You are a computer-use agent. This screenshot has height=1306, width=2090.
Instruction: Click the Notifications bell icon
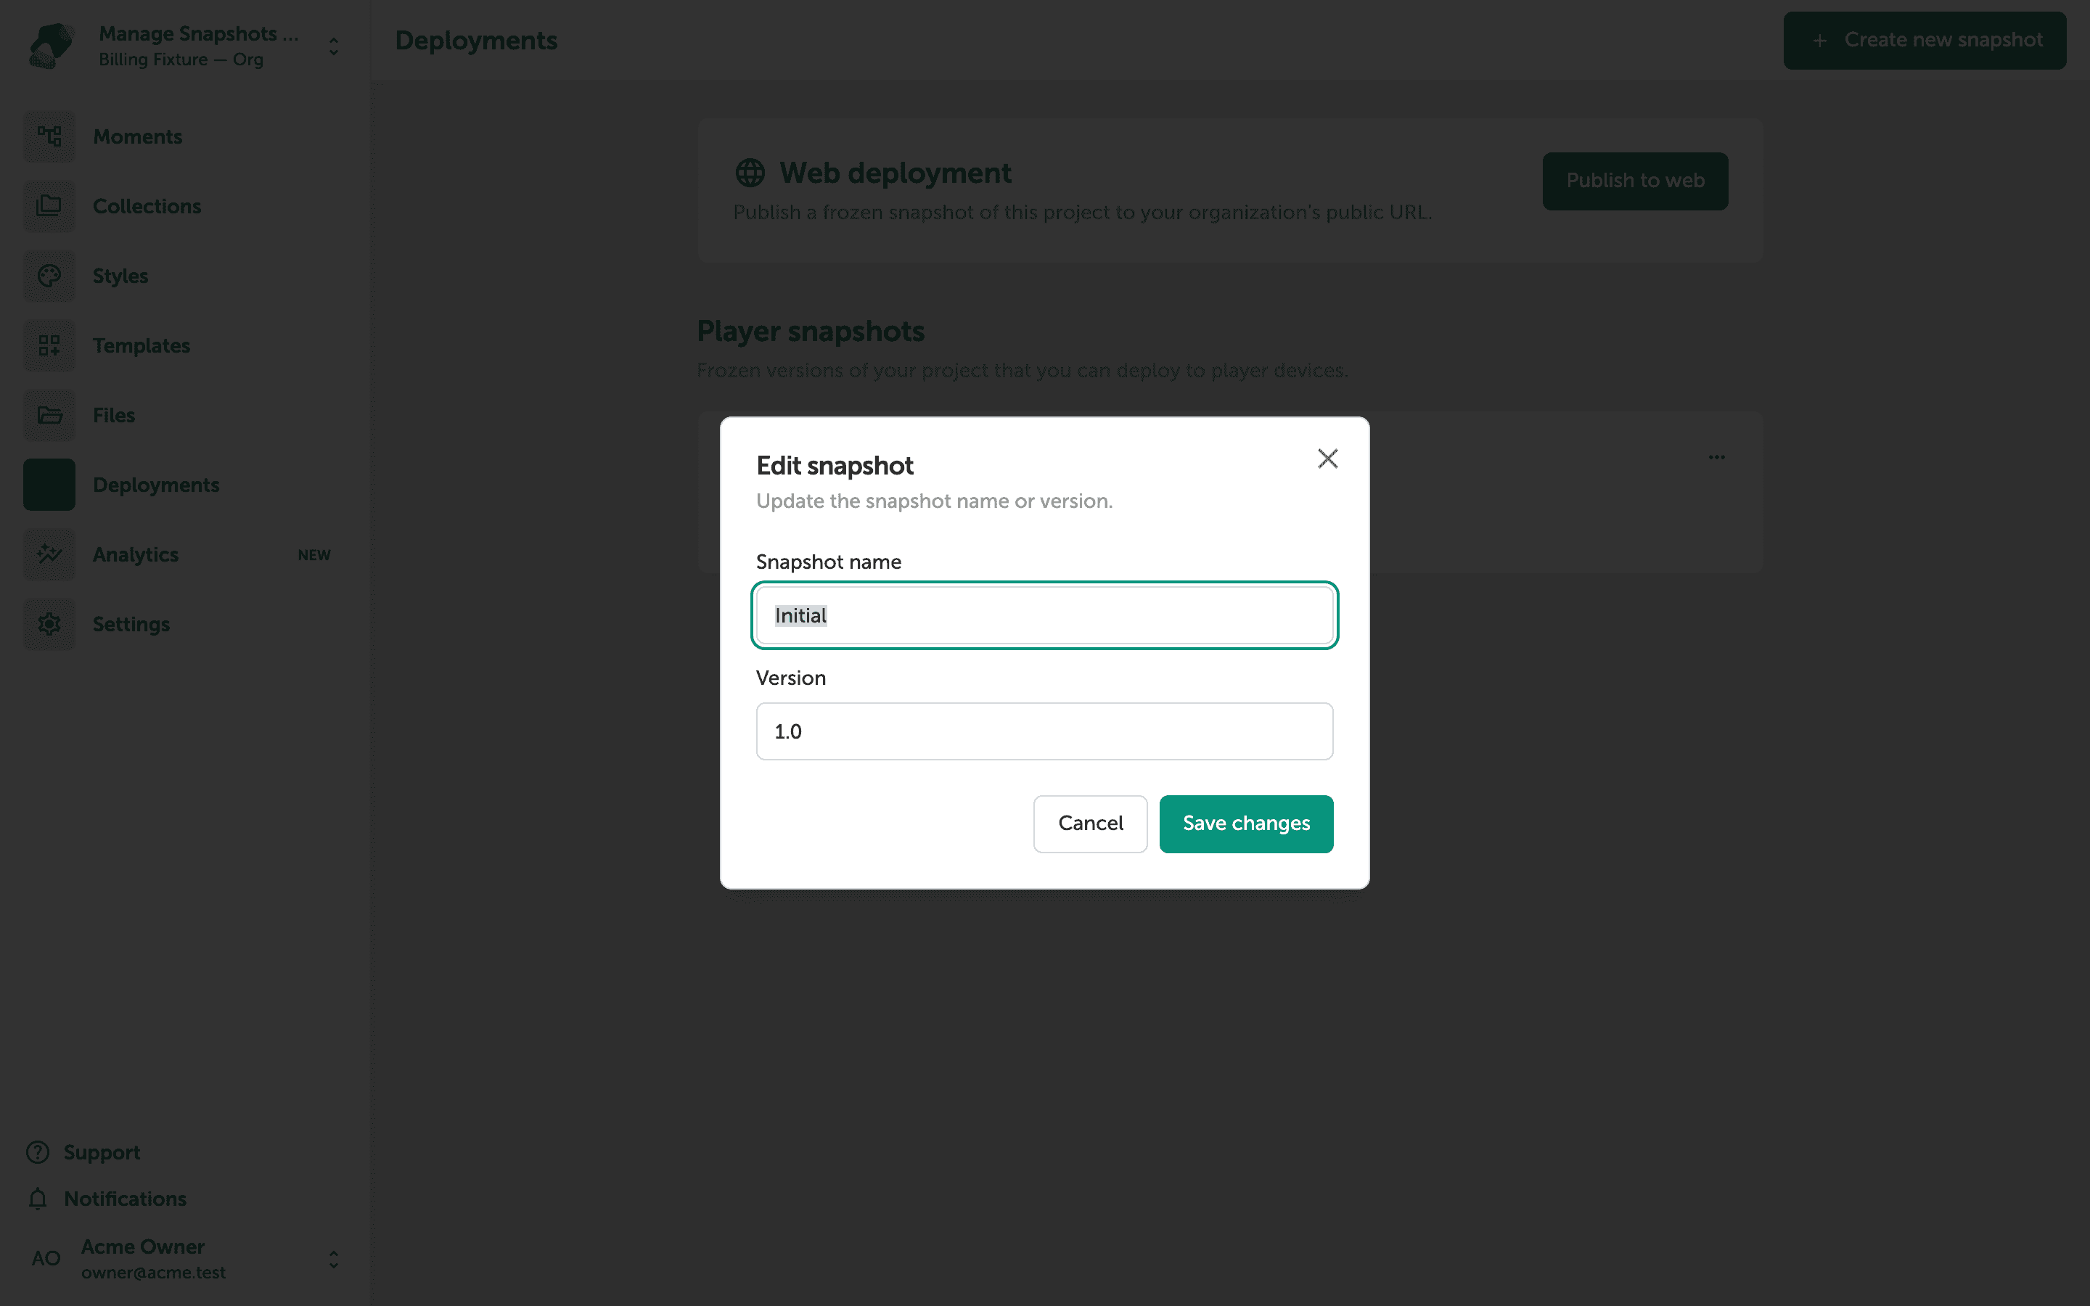(x=38, y=1199)
